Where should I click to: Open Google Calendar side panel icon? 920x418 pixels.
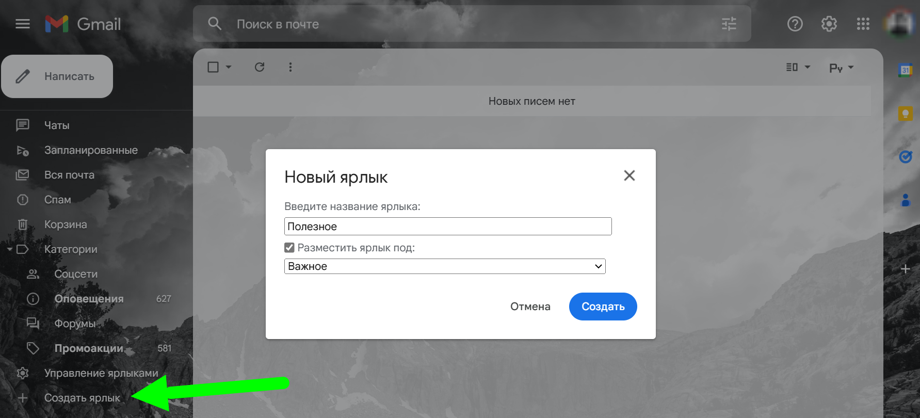click(x=906, y=70)
